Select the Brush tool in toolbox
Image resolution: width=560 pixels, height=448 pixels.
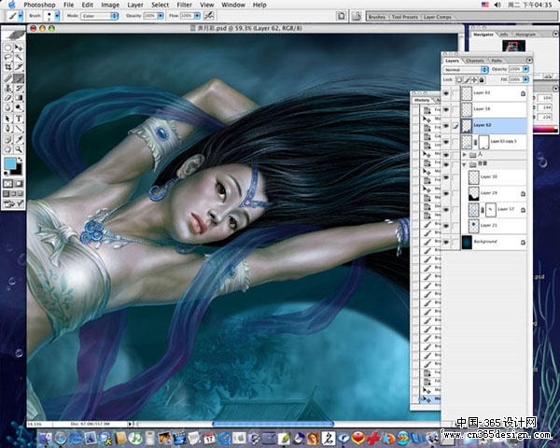tap(19, 78)
